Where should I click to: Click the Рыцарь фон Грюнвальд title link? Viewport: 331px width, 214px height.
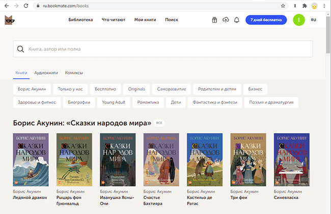69,200
